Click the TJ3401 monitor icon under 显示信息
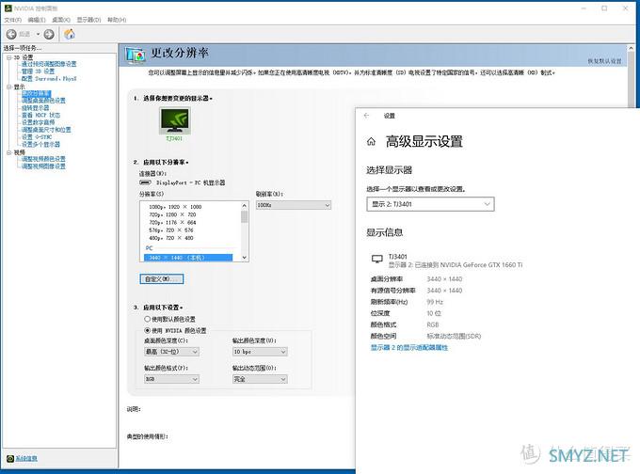The width and height of the screenshot is (640, 474). (x=377, y=259)
